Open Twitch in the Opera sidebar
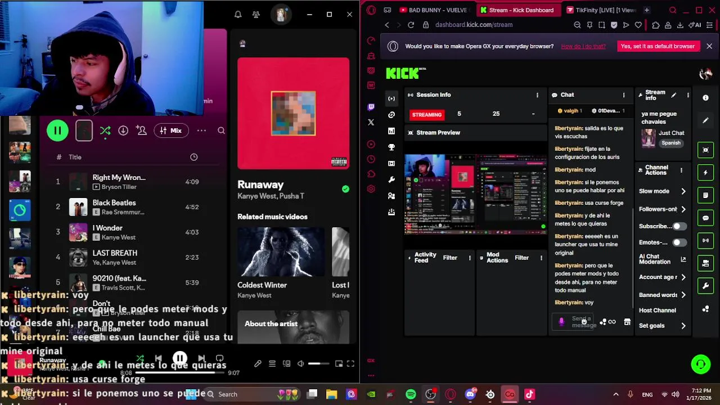 (x=371, y=107)
